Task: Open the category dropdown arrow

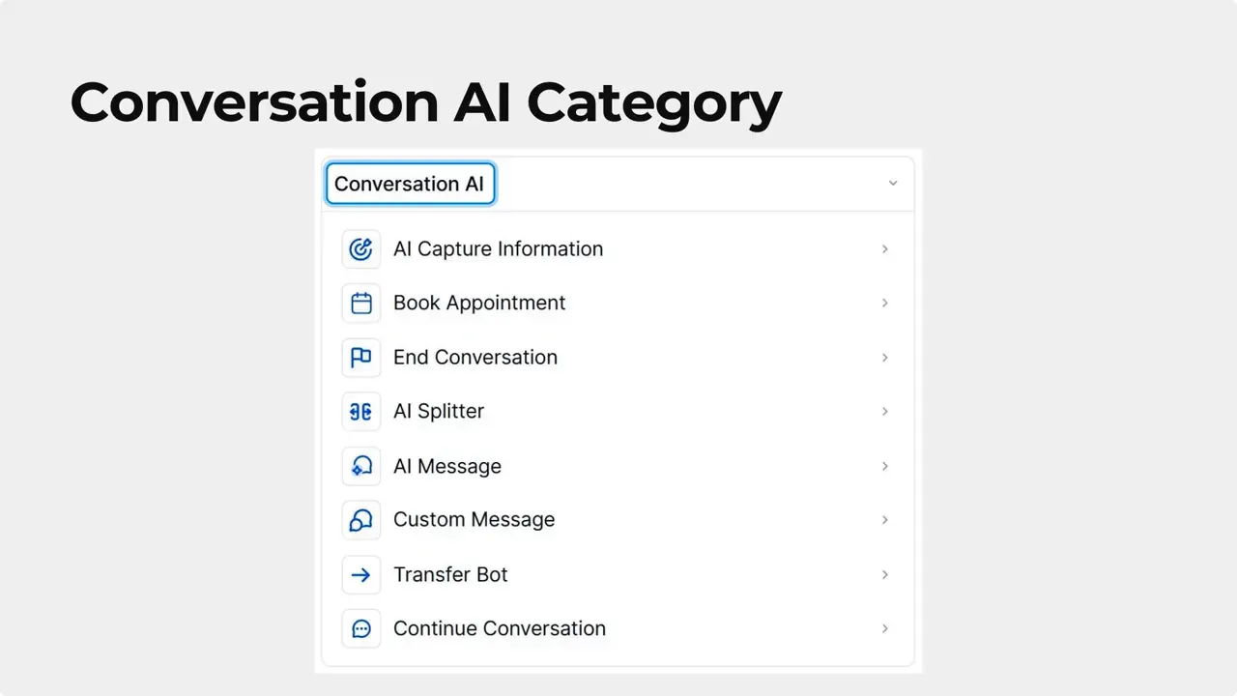Action: click(892, 183)
